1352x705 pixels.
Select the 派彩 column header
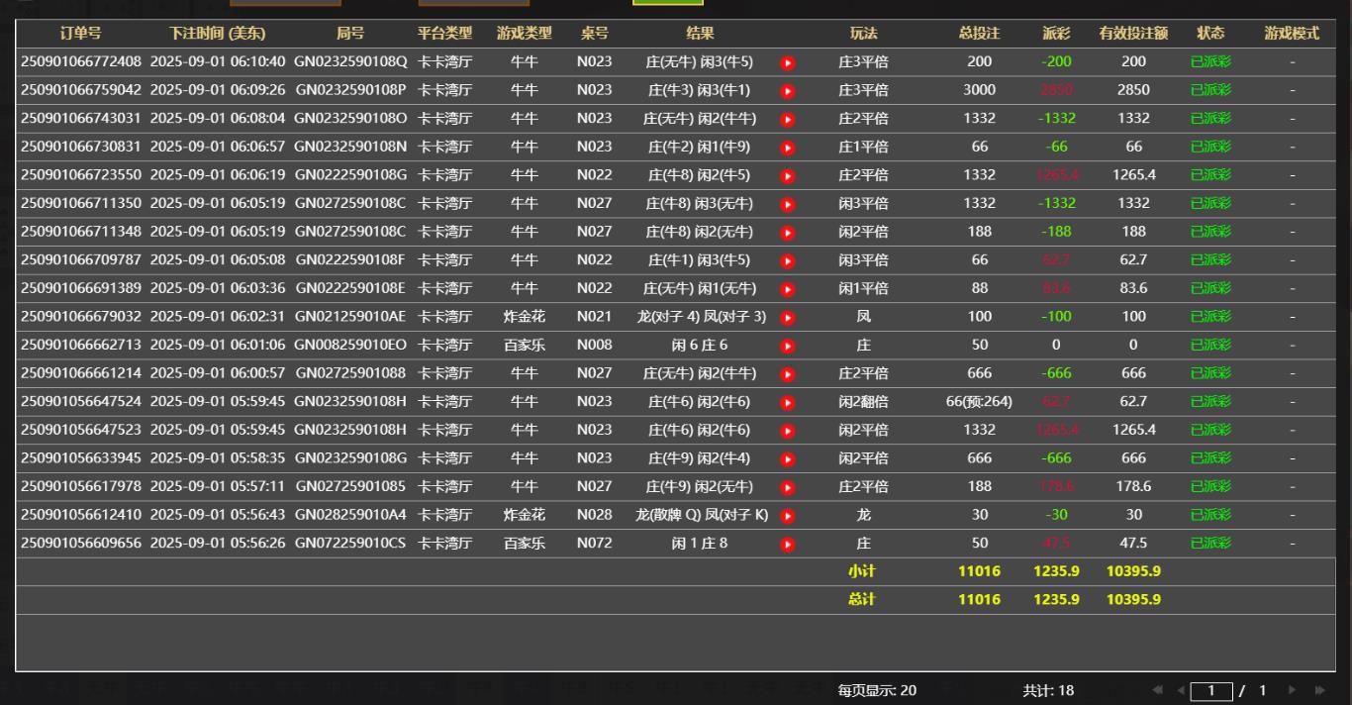click(1056, 34)
